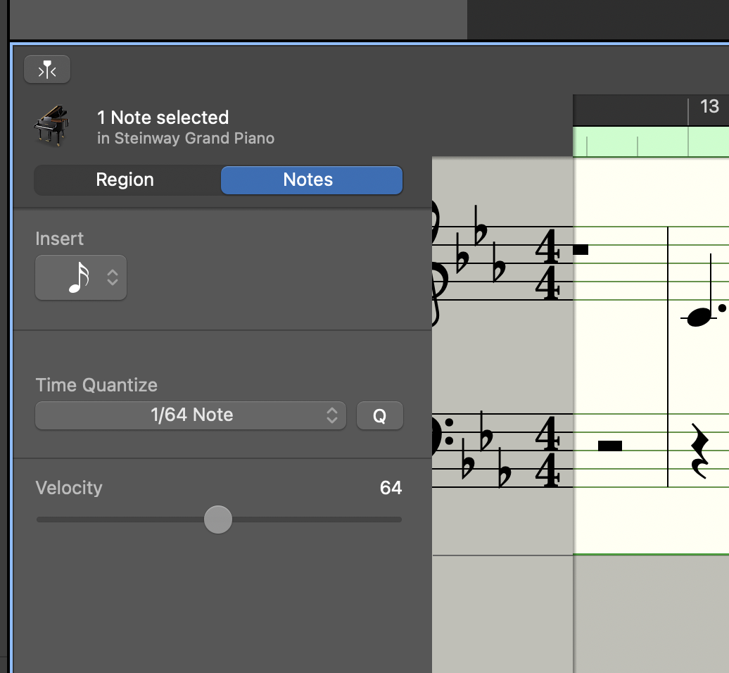
Task: Switch to the Region tab
Action: (125, 180)
